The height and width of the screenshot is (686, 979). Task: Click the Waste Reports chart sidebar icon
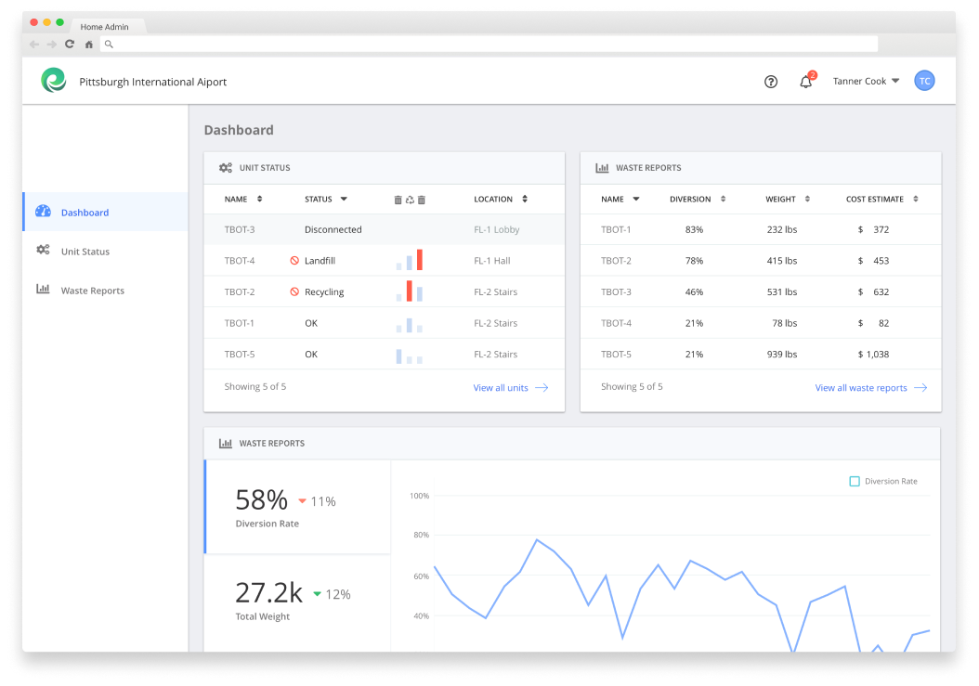43,289
